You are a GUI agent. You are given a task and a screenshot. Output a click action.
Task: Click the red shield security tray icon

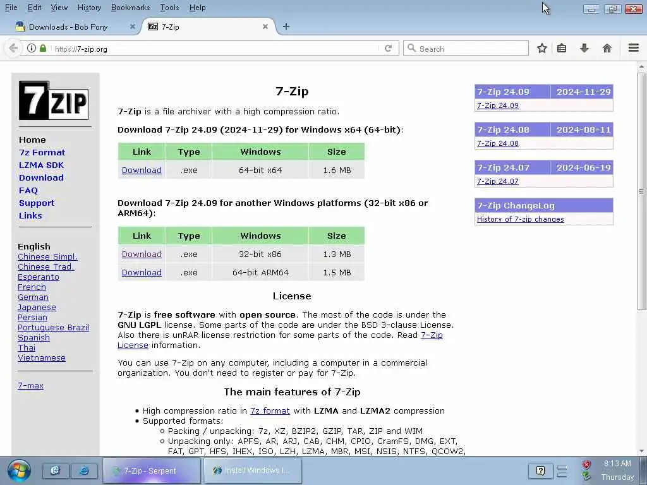coord(586,465)
